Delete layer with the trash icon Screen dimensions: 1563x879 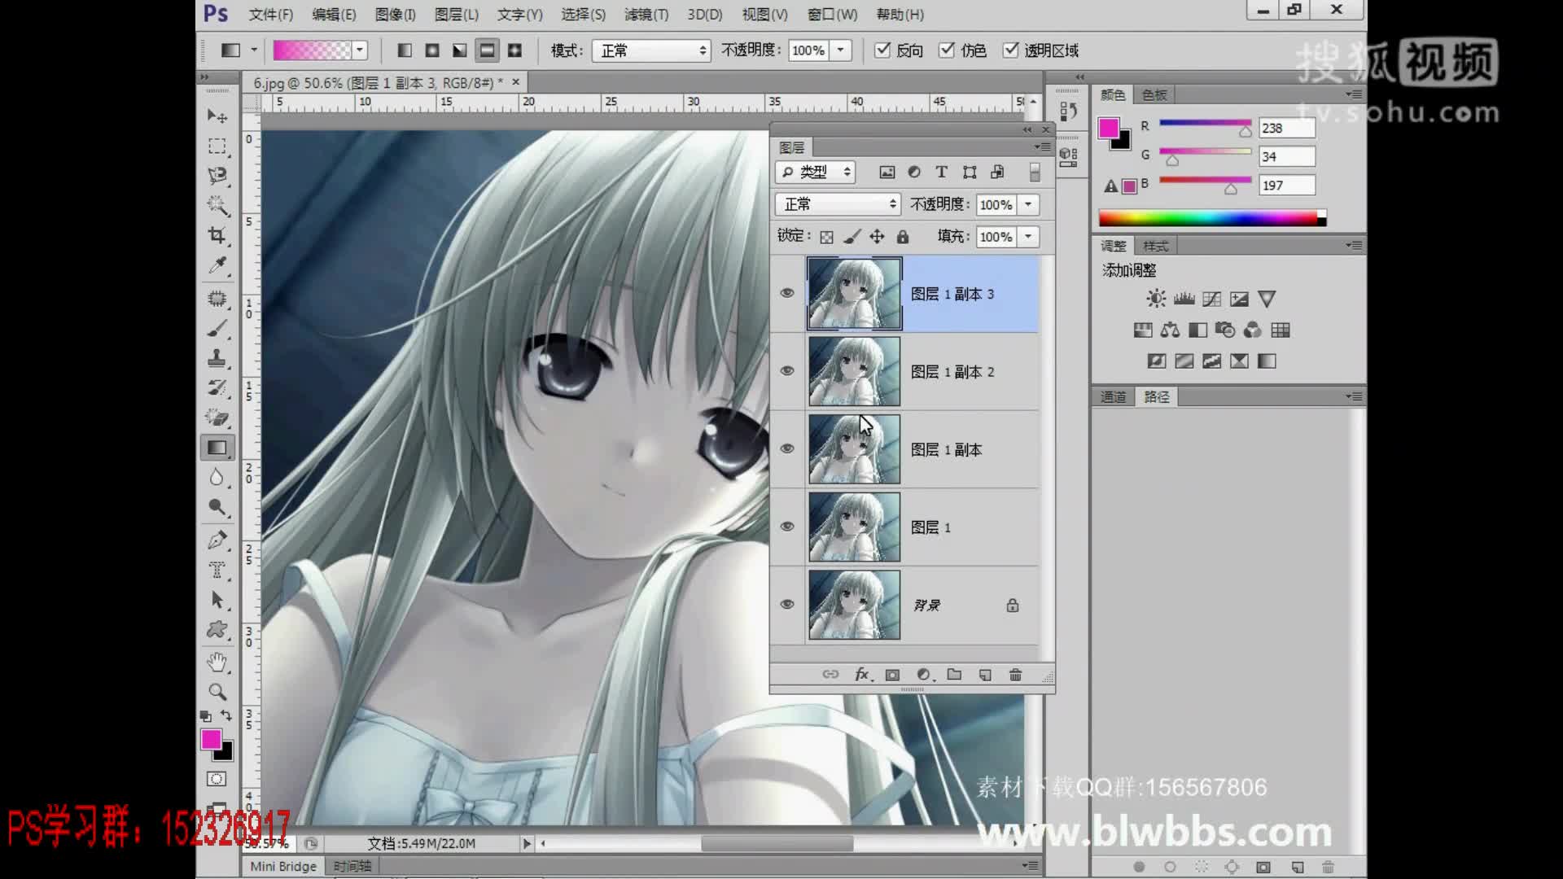1015,675
